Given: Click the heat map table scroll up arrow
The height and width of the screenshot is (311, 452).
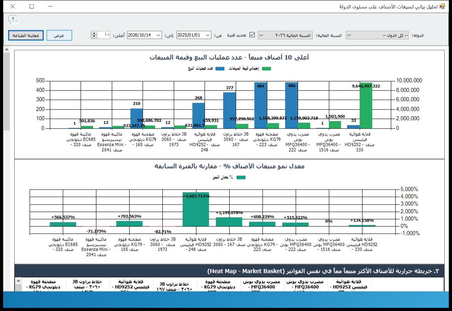Looking at the screenshot, I should [19, 281].
